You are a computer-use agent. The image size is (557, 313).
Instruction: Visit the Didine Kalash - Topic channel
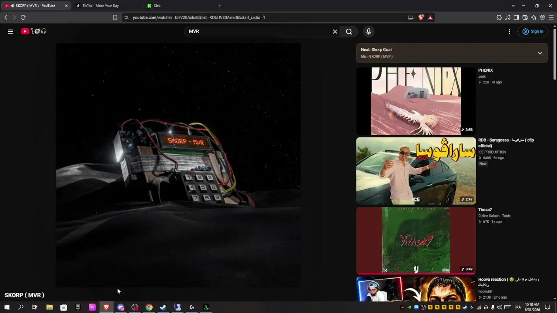[x=494, y=216]
